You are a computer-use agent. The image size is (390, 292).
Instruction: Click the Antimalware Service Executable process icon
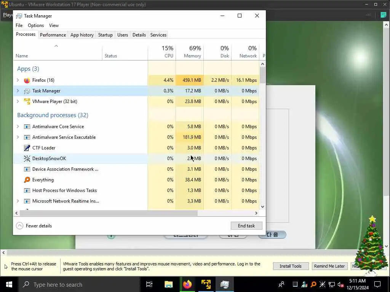pyautogui.click(x=27, y=137)
